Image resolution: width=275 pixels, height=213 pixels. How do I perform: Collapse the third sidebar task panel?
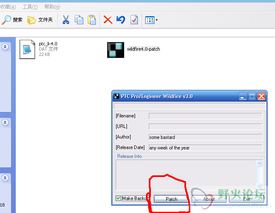click(x=5, y=178)
